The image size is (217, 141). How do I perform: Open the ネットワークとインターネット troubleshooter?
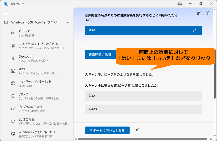38,84
